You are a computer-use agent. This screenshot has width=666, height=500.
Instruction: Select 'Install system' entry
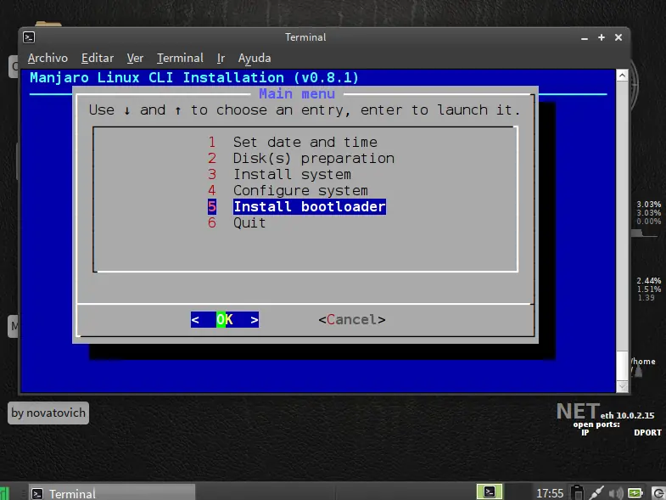[292, 174]
